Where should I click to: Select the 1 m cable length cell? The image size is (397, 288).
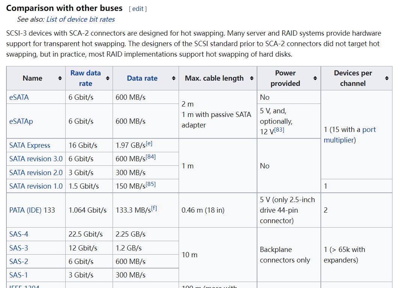[x=218, y=166]
